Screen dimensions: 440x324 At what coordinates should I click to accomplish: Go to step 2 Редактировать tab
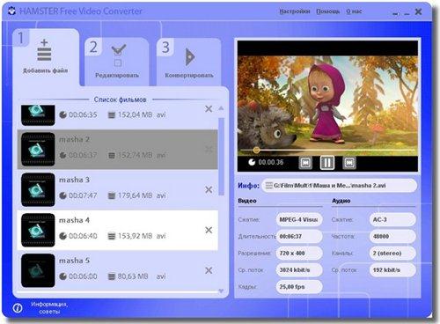pos(117,62)
